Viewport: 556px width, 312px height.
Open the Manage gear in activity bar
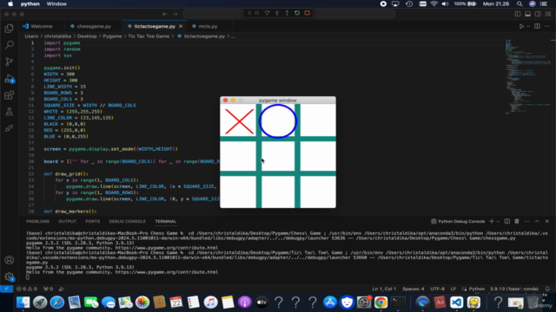point(10,276)
